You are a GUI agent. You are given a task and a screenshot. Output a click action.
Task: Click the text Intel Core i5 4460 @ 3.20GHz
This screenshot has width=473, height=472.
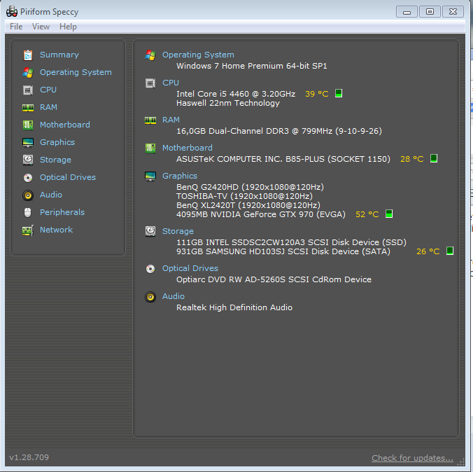(236, 94)
